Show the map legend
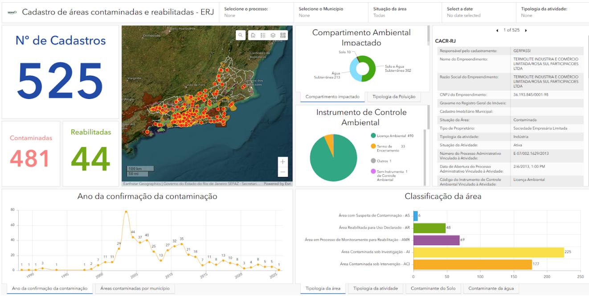This screenshot has height=296, width=589. click(263, 35)
